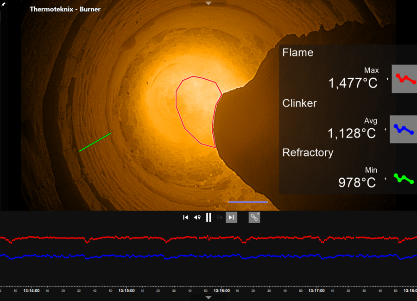Jump to the start of the recording
Image resolution: width=417 pixels, height=301 pixels.
pyautogui.click(x=185, y=217)
